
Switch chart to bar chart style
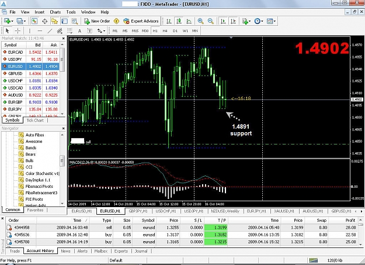point(169,21)
